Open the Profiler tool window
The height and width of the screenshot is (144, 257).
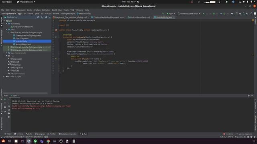coord(51,134)
